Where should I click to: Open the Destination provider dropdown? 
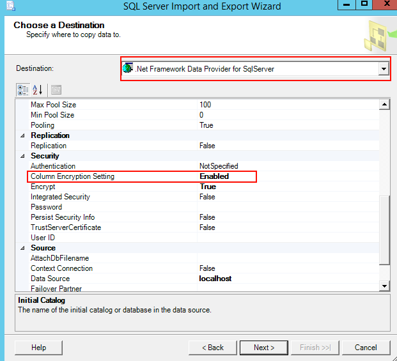(384, 69)
